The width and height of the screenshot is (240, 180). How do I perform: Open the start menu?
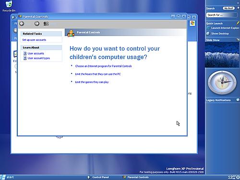[x=7, y=177]
